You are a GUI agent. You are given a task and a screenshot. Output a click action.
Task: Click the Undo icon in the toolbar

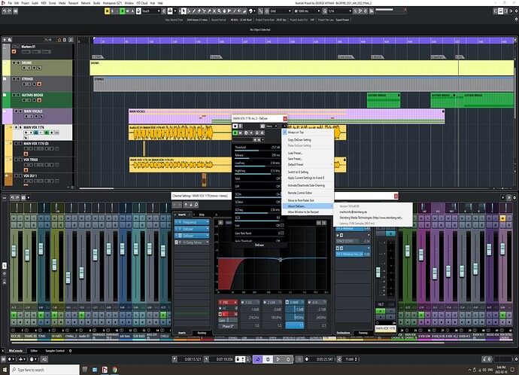pos(5,11)
